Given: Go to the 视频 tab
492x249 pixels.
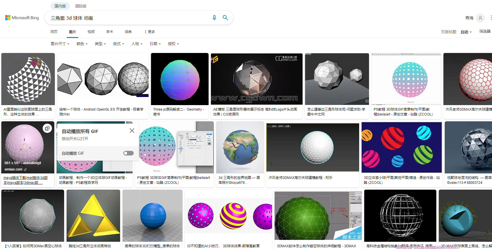Looking at the screenshot, I should tap(91, 32).
